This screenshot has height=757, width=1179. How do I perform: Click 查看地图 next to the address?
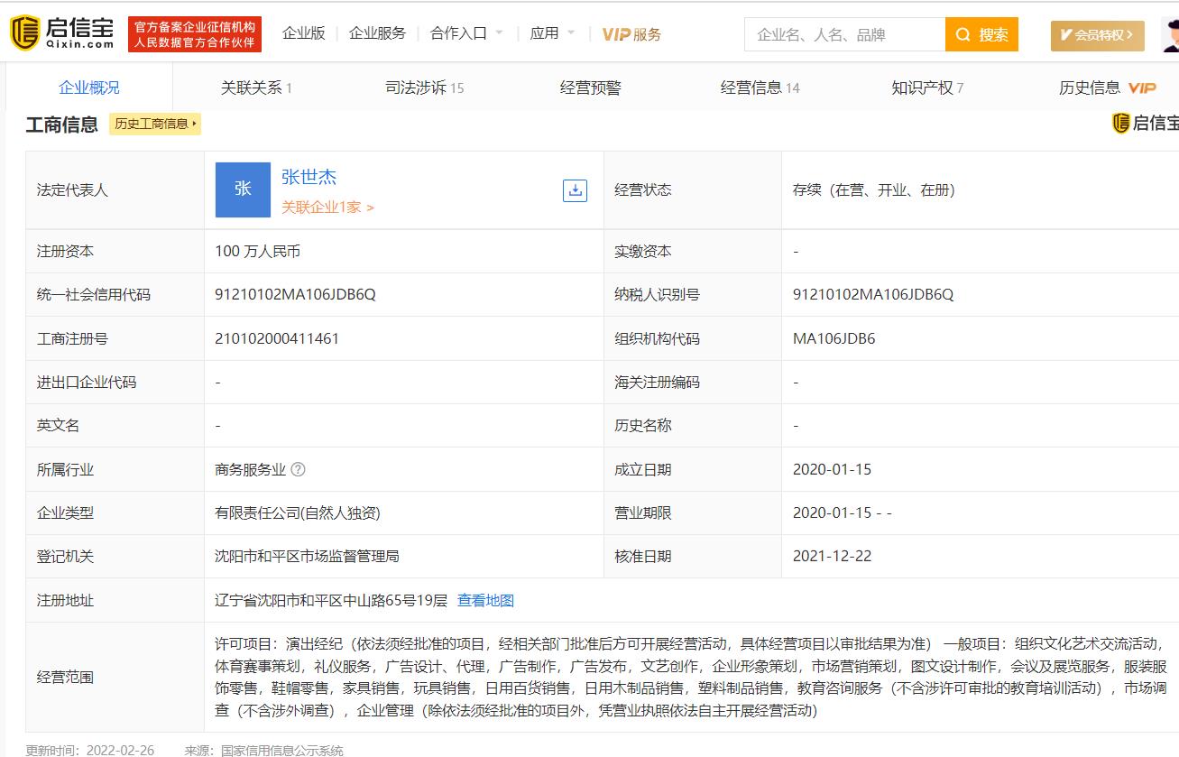[x=485, y=600]
